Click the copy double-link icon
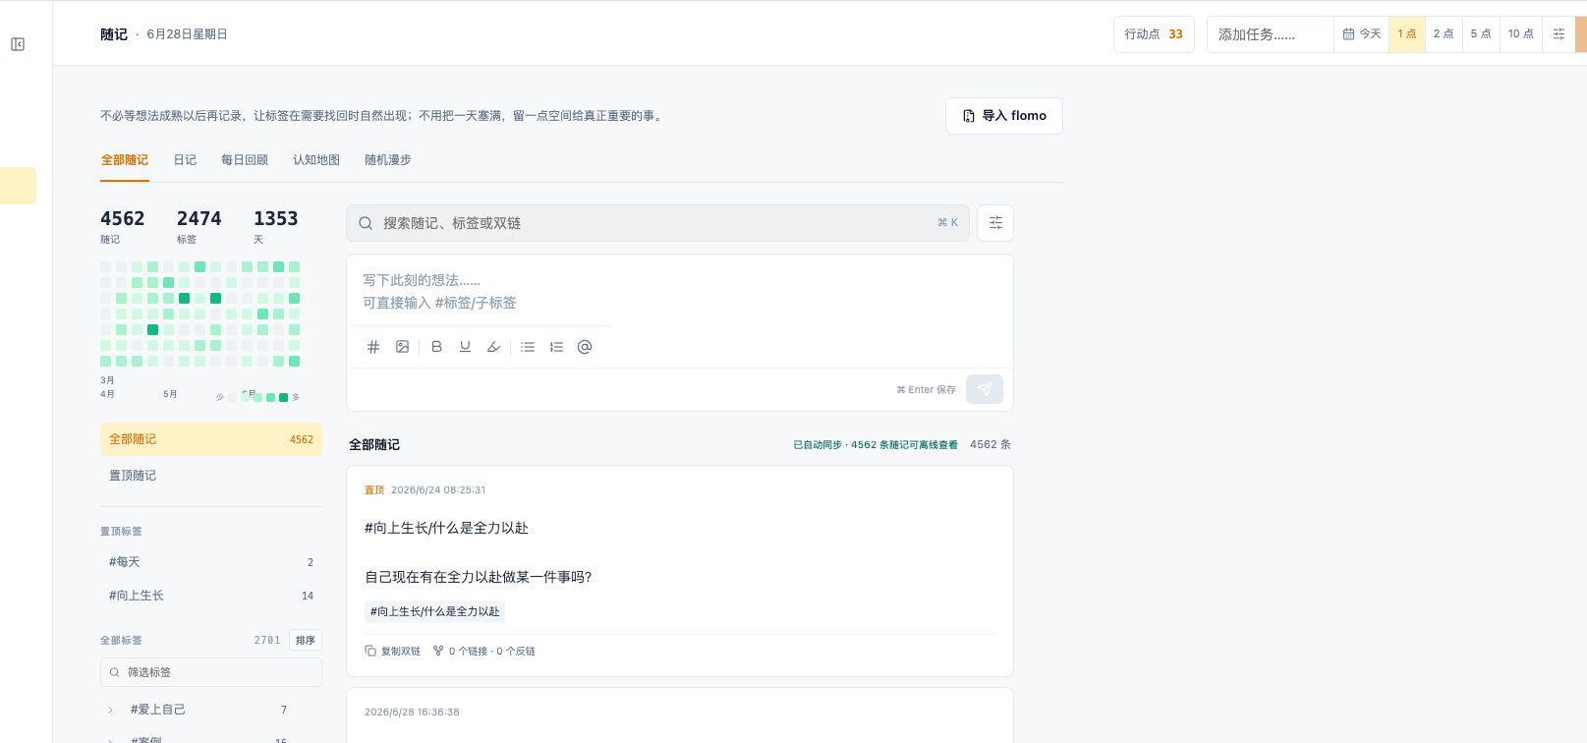 click(x=370, y=651)
